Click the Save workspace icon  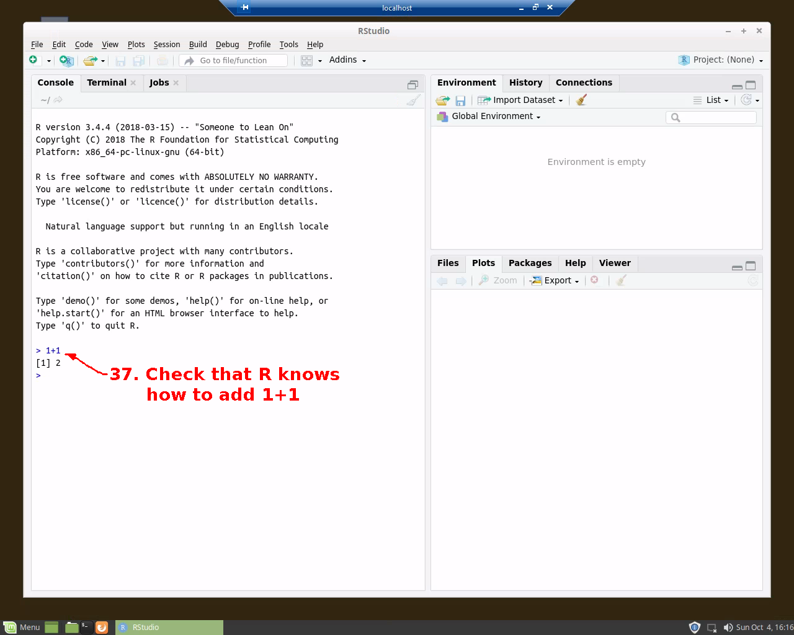tap(460, 100)
